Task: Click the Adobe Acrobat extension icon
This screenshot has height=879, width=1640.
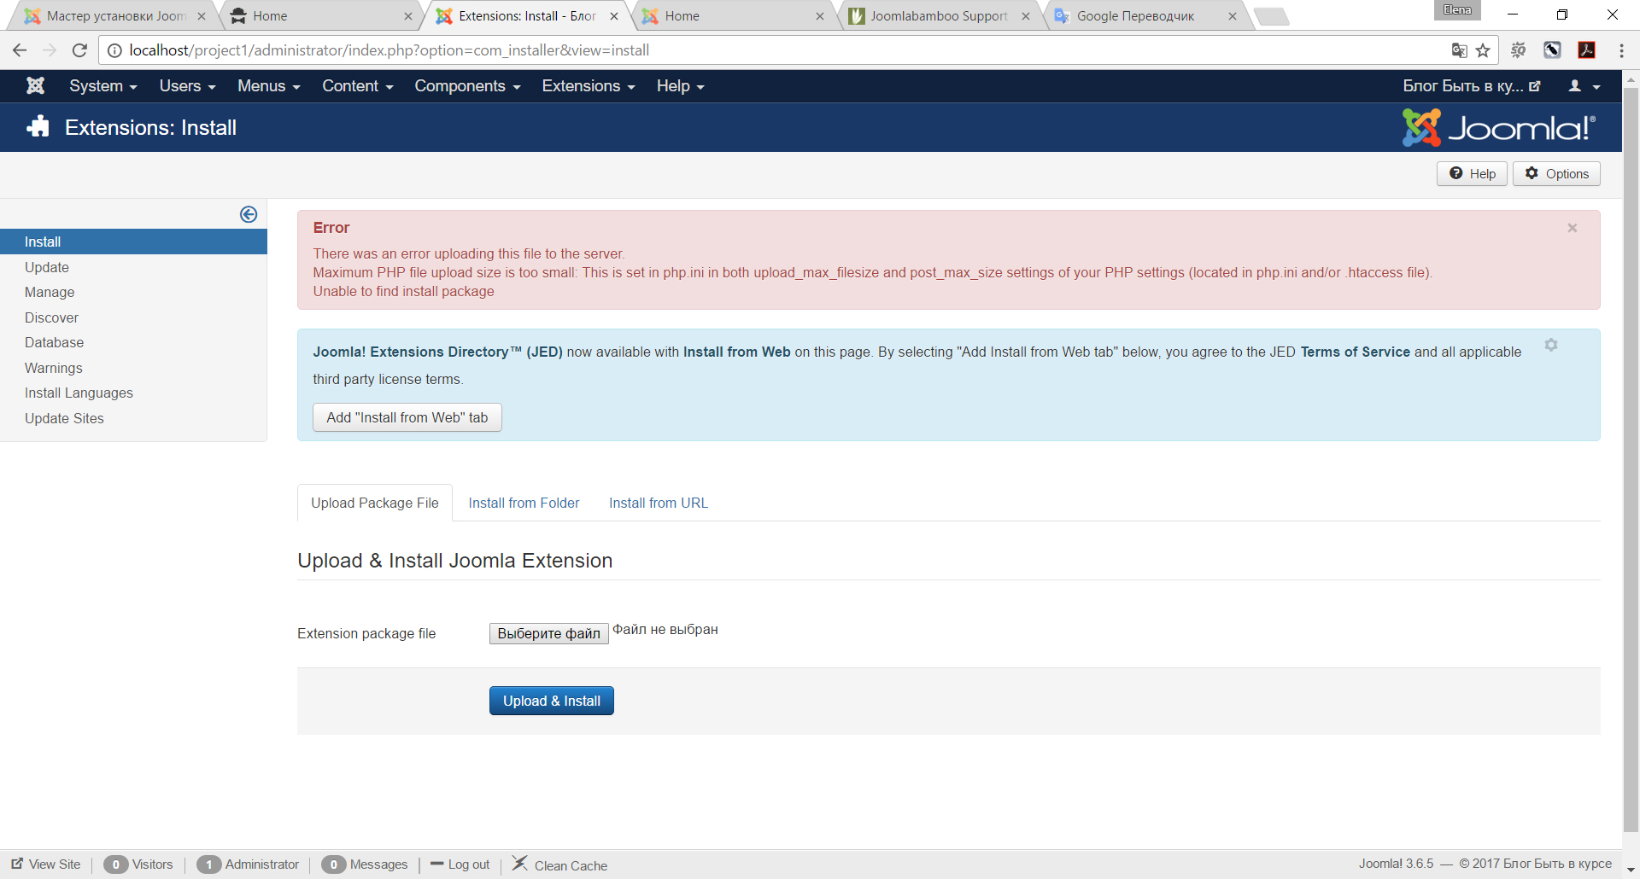Action: [1587, 50]
